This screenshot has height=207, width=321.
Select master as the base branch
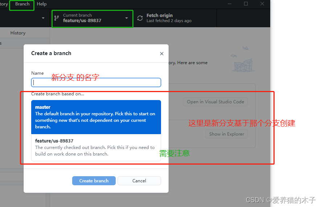pos(96,117)
